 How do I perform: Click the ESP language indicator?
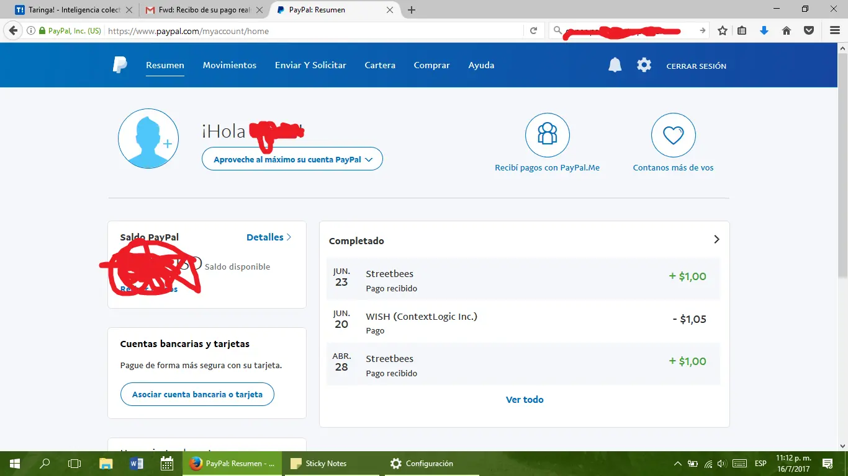760,464
